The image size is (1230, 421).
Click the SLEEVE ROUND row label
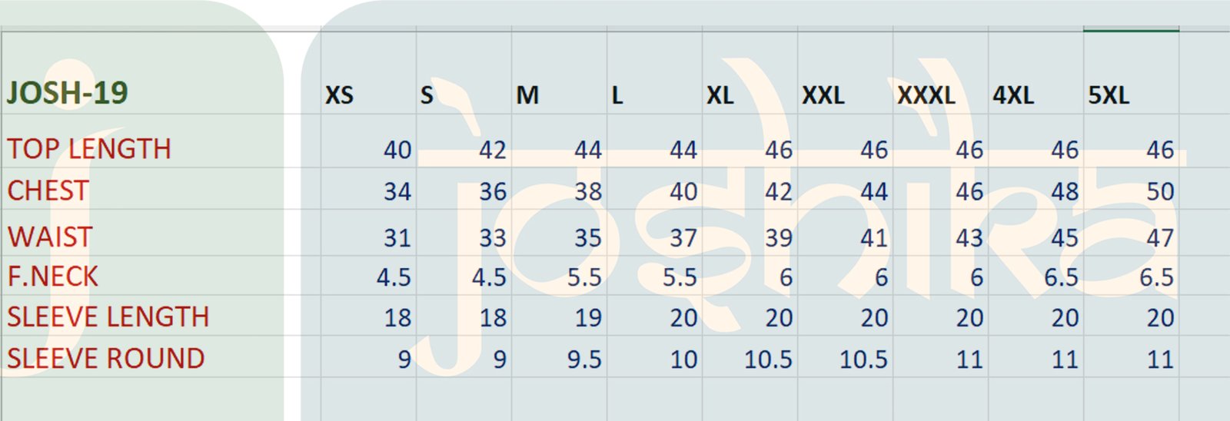click(x=106, y=359)
